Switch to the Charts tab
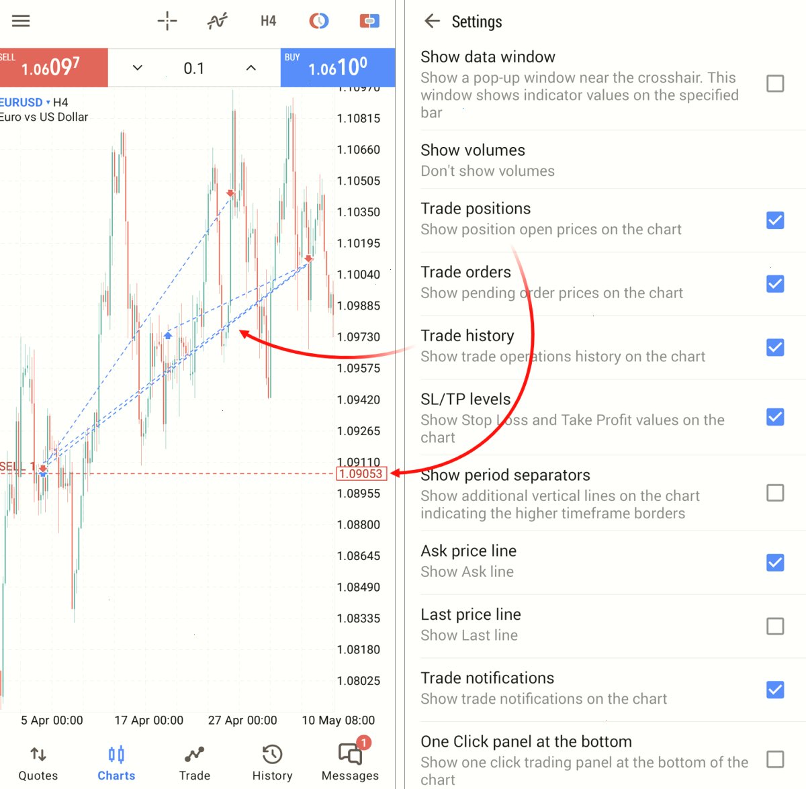Viewport: 806px width, 789px height. click(x=116, y=763)
